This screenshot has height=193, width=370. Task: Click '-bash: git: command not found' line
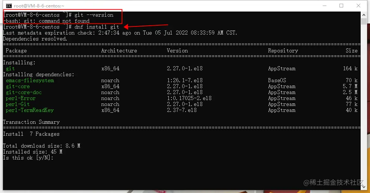tap(47, 21)
